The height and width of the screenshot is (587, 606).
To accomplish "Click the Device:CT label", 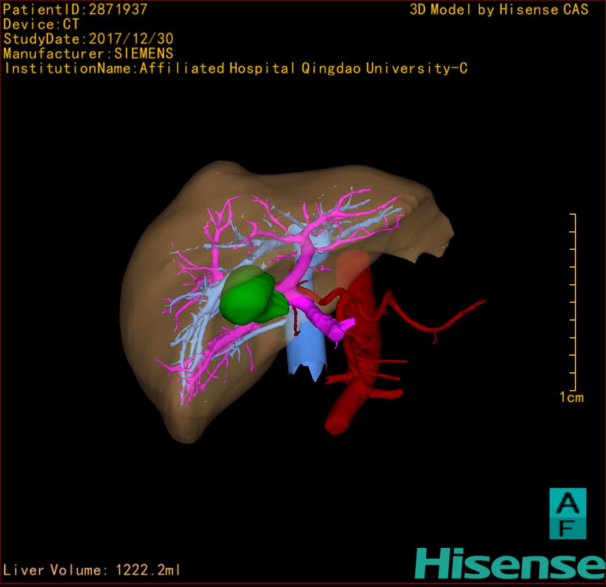I will point(41,24).
